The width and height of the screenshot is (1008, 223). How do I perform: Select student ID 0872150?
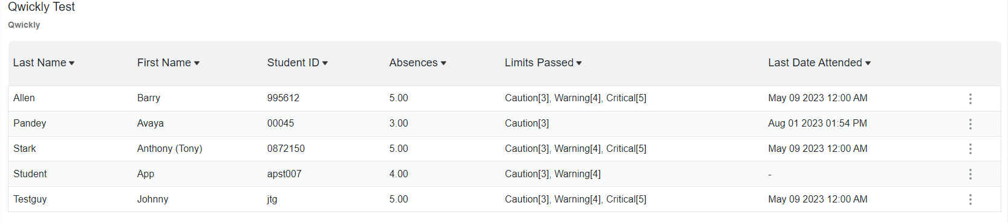286,148
